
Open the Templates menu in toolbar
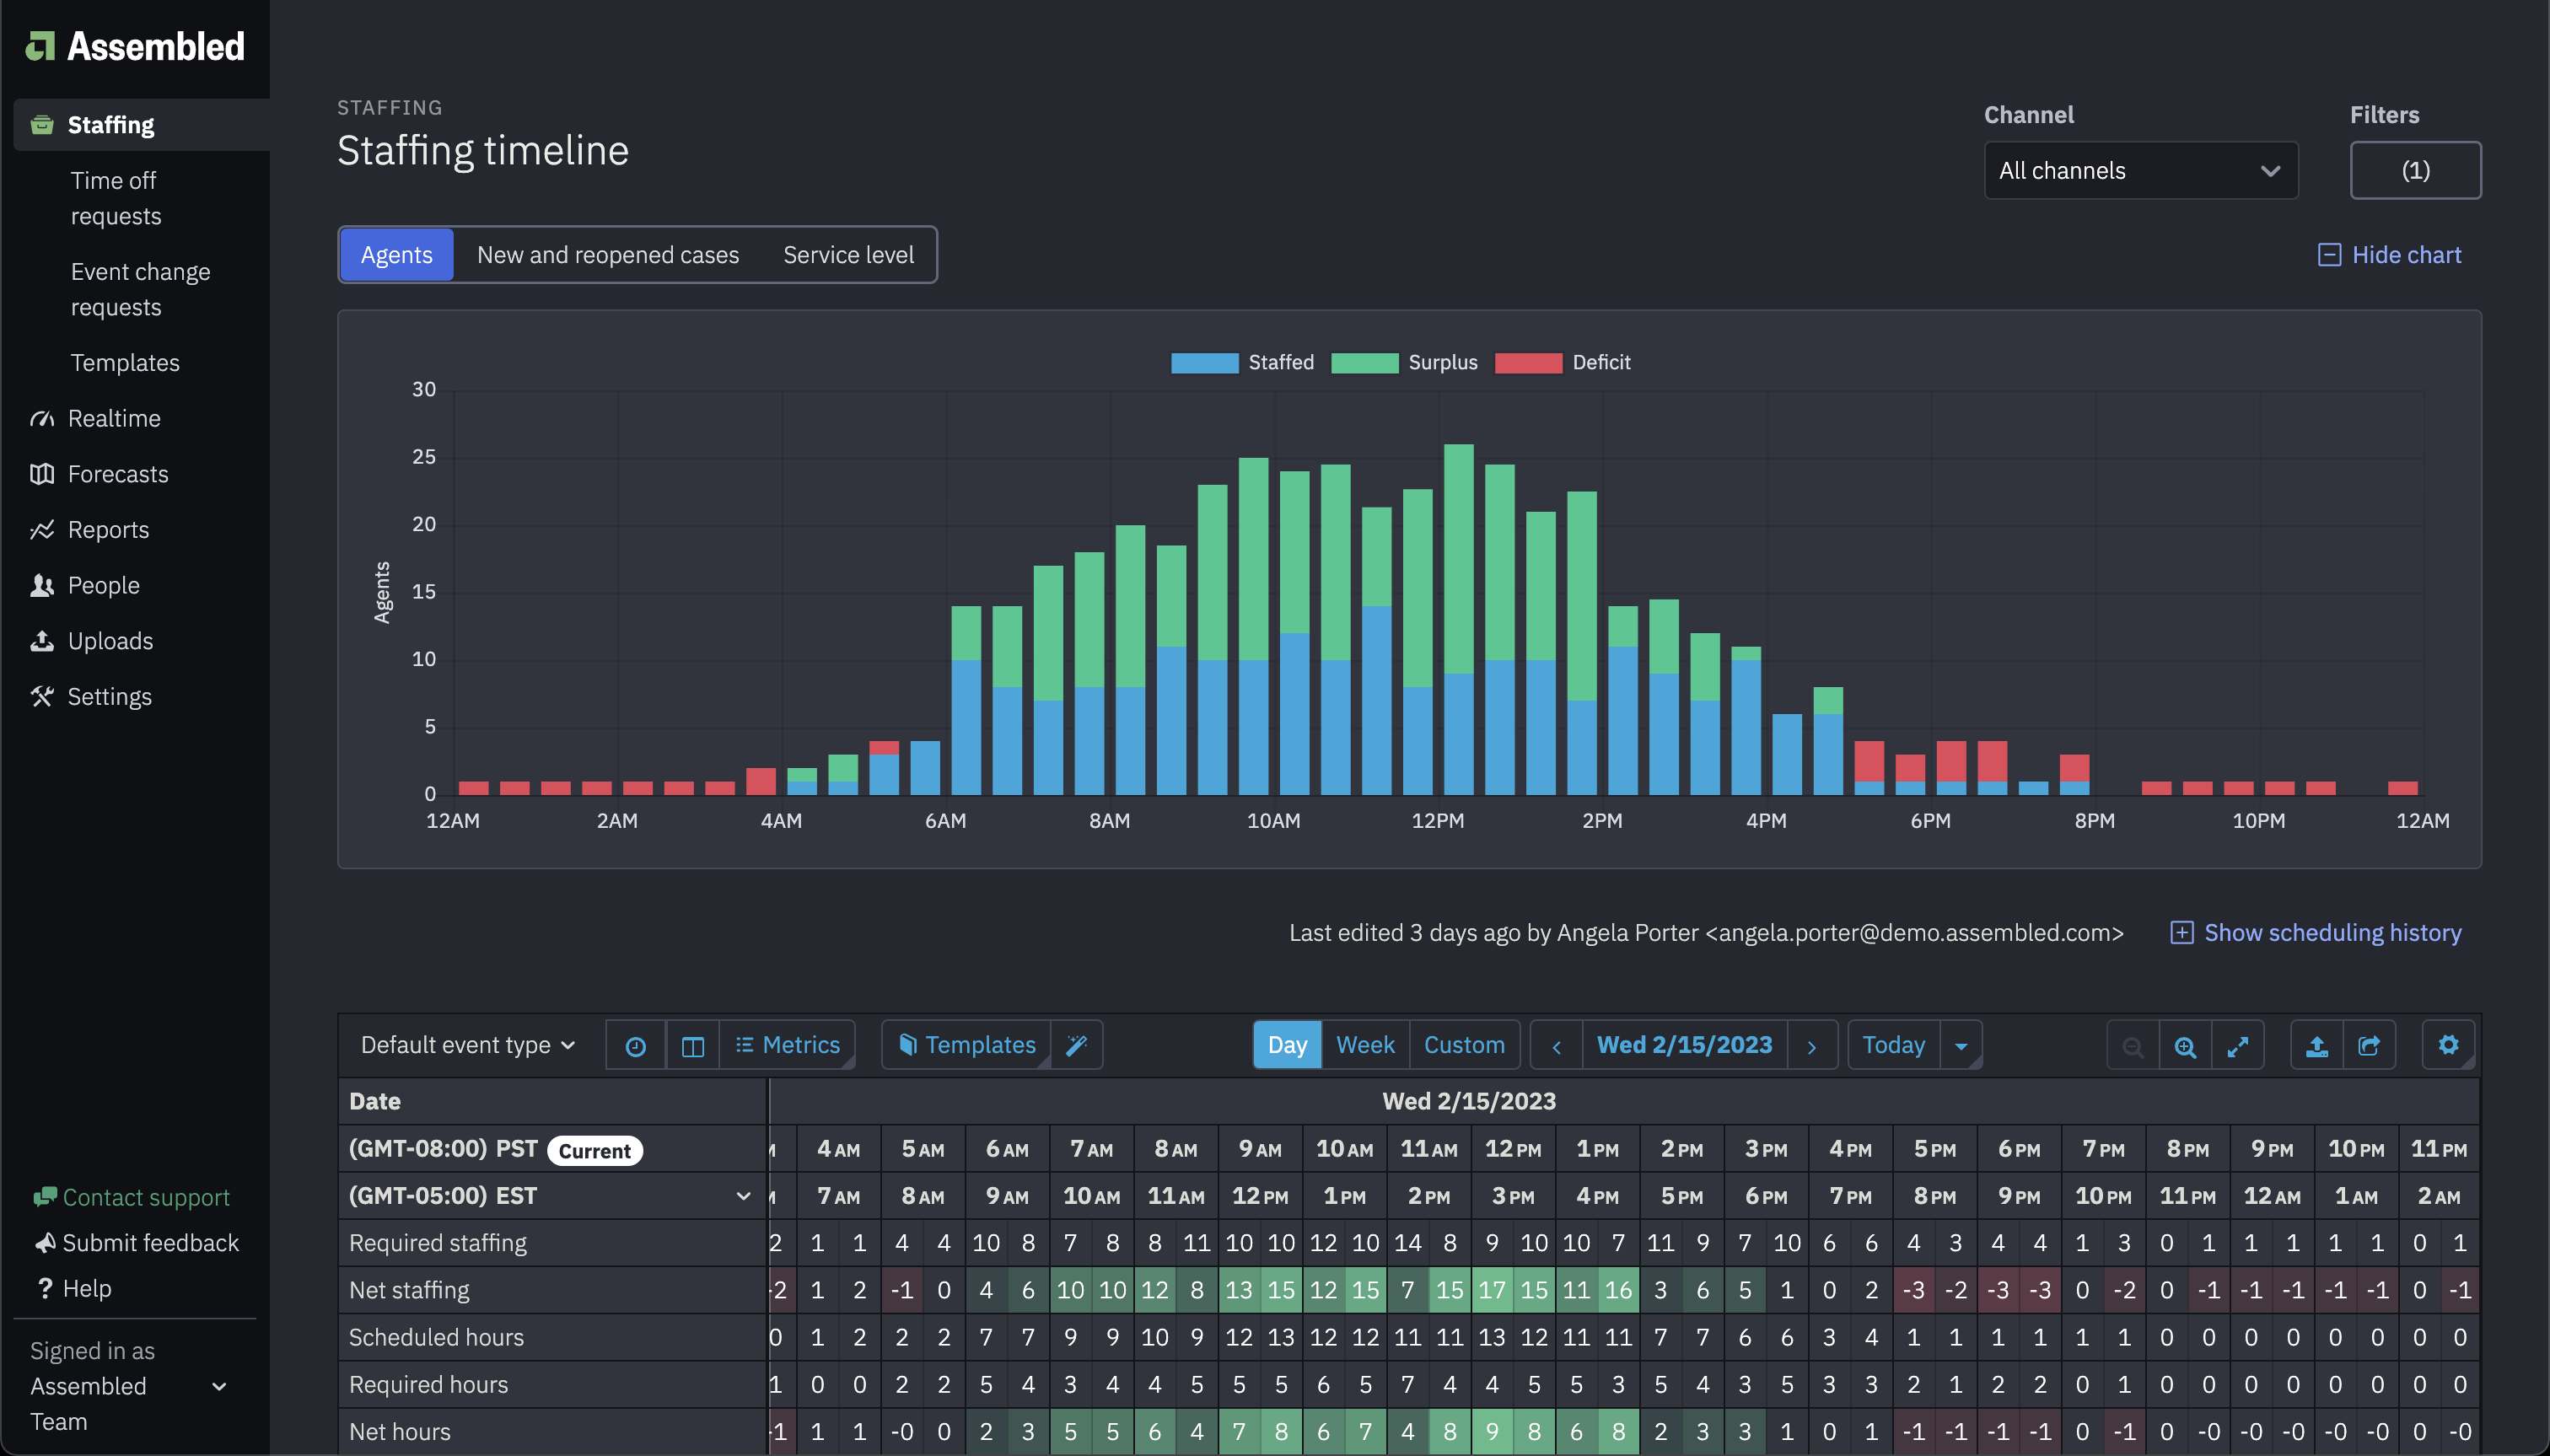(967, 1045)
